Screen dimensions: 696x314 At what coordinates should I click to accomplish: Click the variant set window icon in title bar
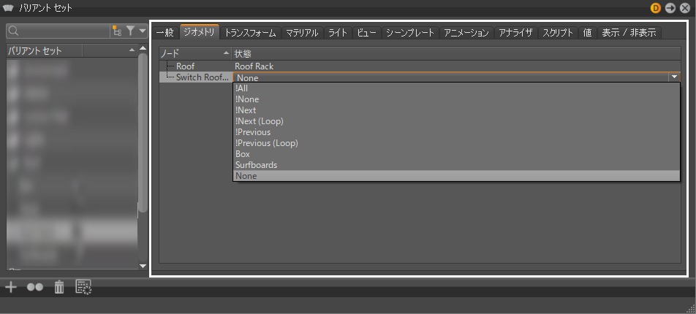[8, 7]
